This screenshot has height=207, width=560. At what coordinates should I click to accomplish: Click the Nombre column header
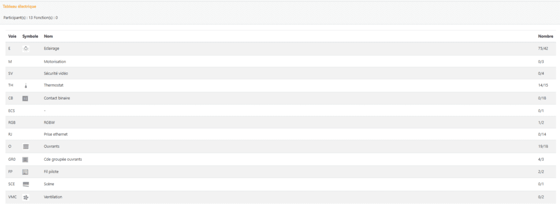point(546,36)
